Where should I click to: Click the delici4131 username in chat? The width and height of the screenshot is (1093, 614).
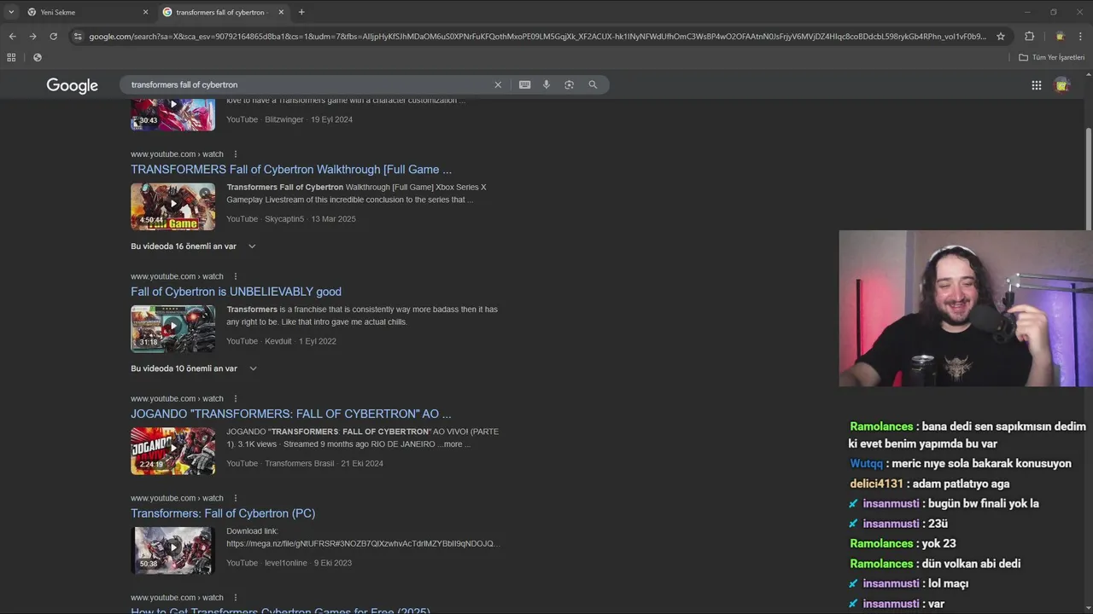(876, 484)
